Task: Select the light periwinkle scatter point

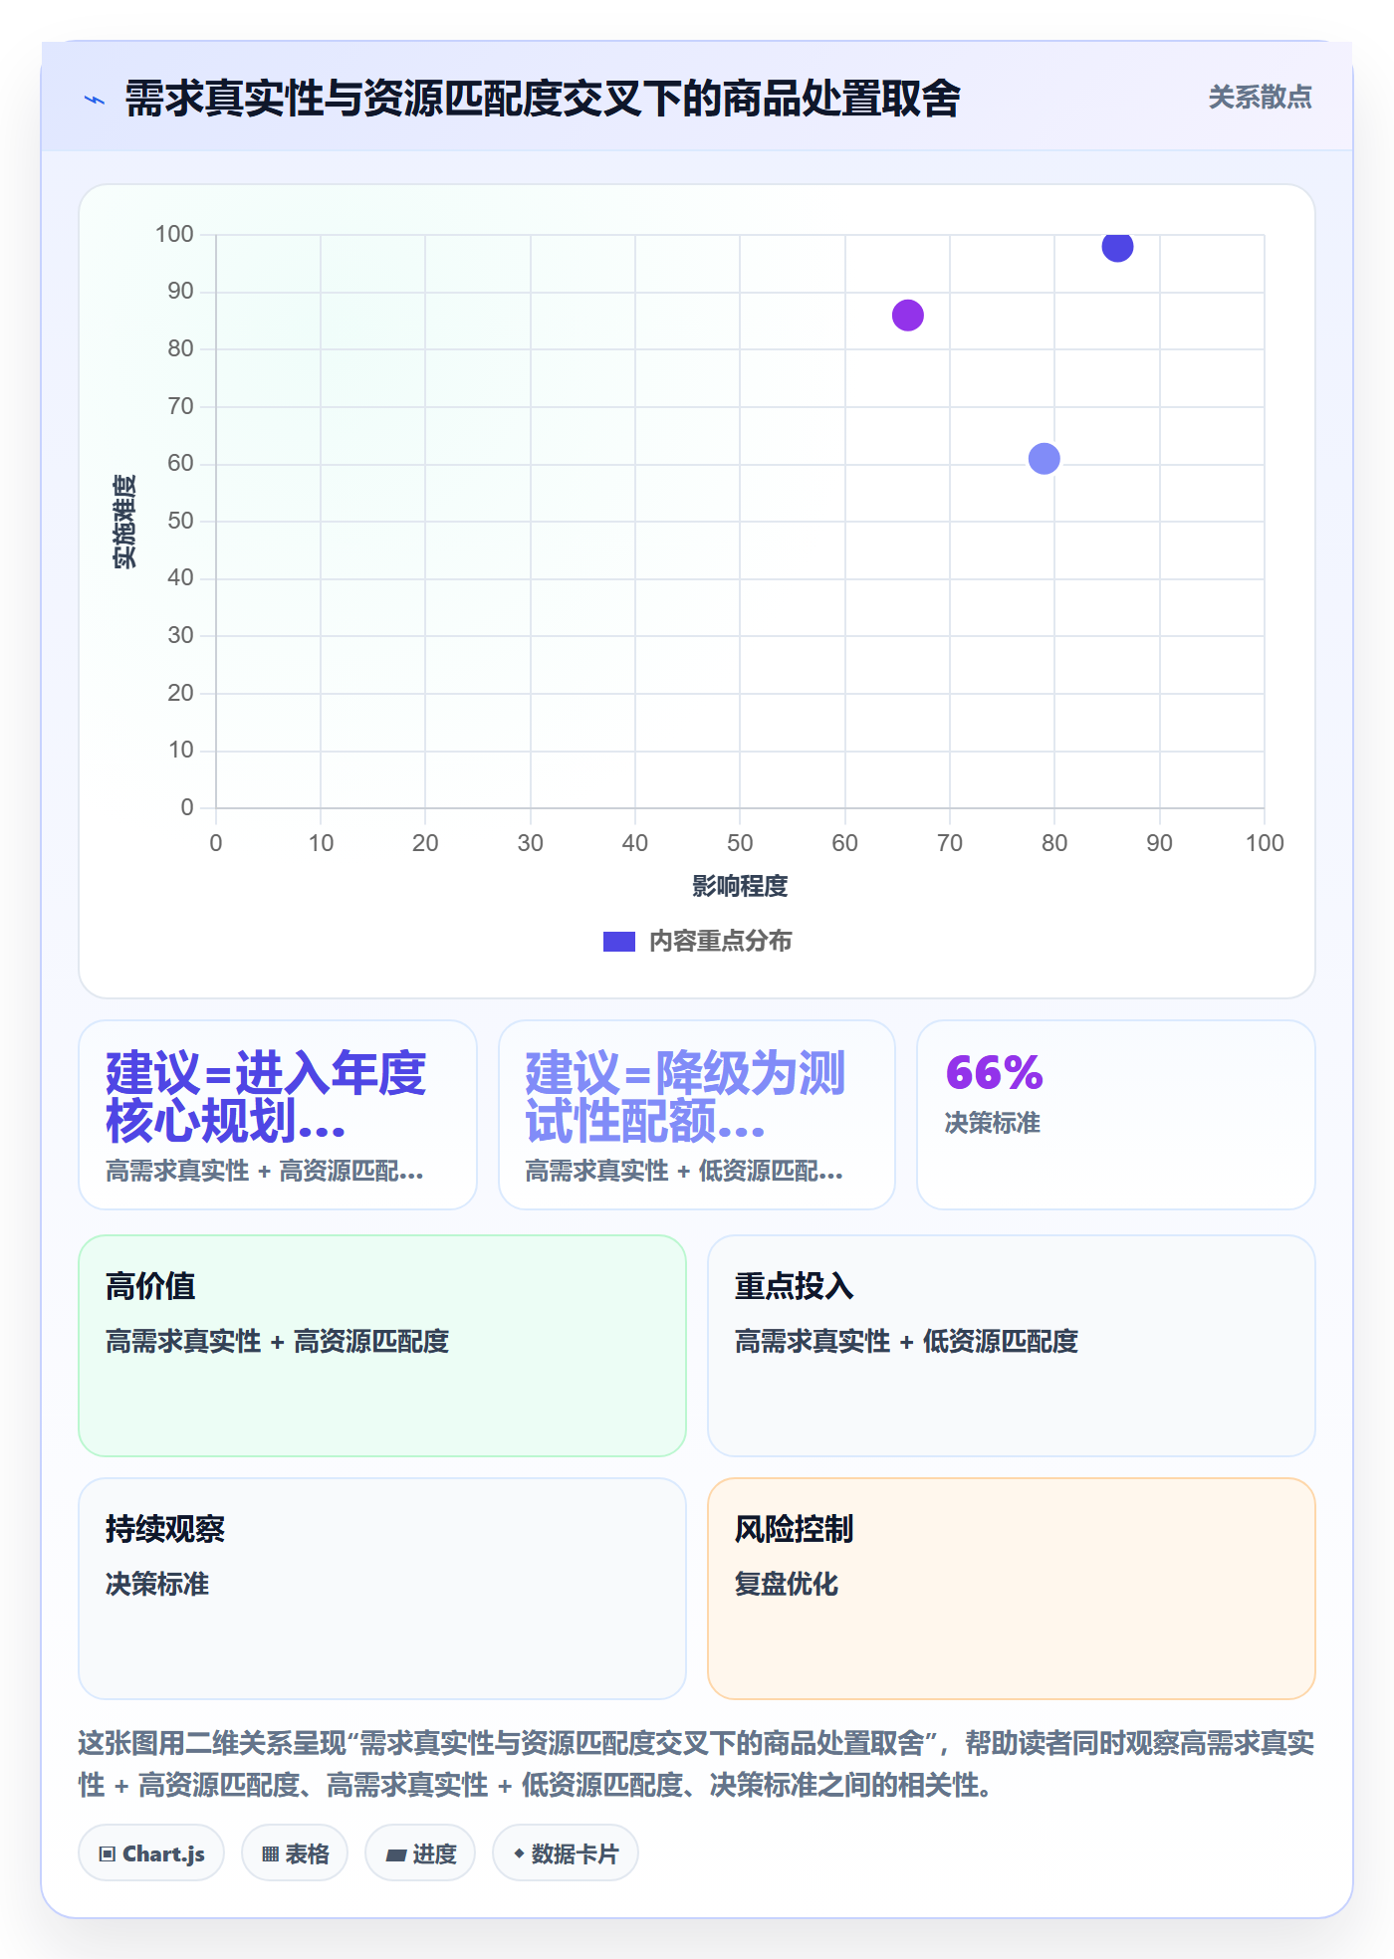Action: point(1044,459)
